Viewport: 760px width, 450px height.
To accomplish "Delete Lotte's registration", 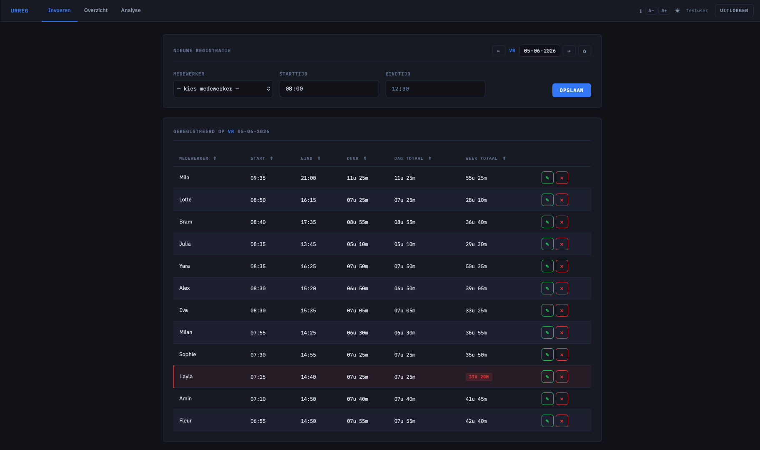I will pos(562,200).
